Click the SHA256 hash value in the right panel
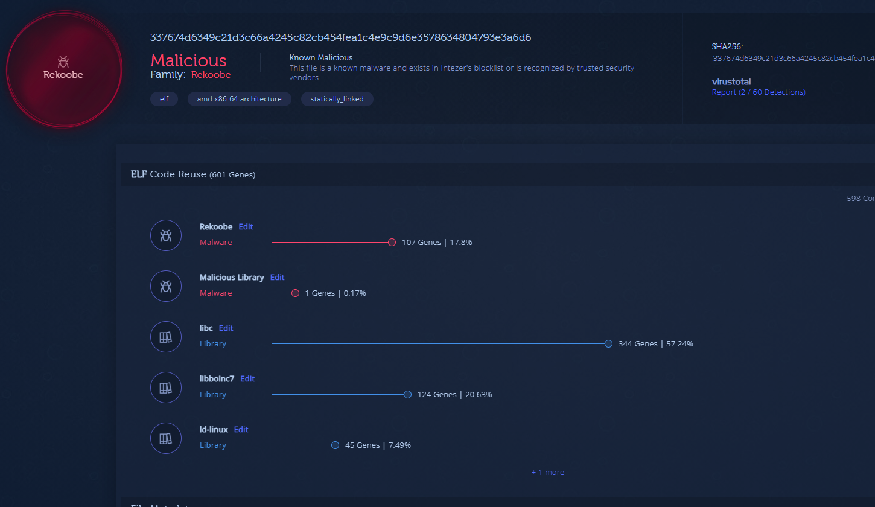This screenshot has width=875, height=507. pos(793,59)
